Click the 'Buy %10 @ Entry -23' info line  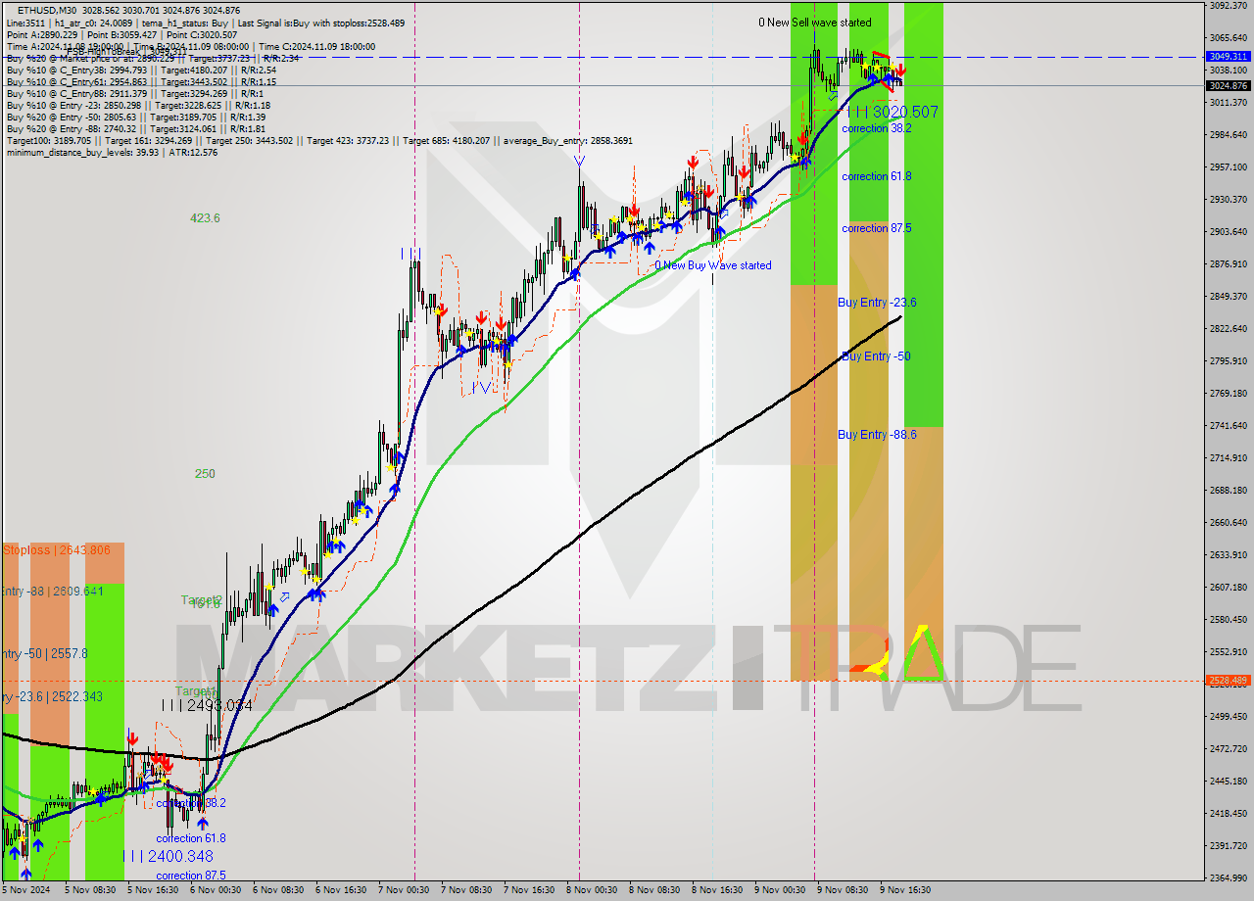(x=138, y=105)
